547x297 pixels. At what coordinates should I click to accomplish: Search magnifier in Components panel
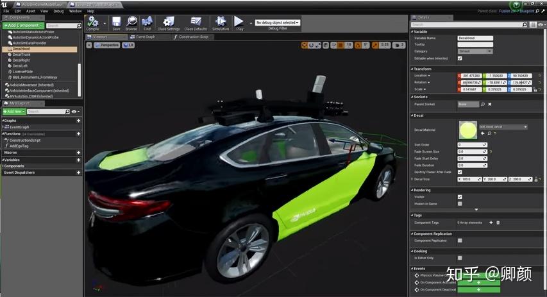(79, 26)
